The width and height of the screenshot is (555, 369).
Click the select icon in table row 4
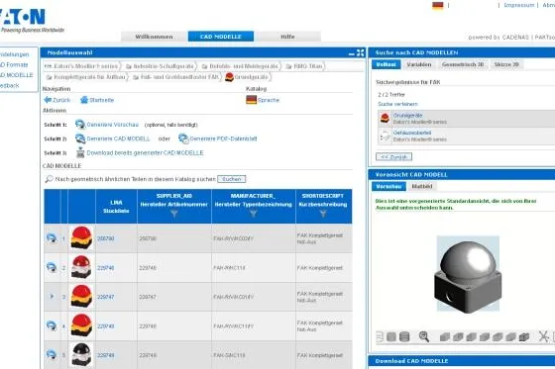pos(52,325)
